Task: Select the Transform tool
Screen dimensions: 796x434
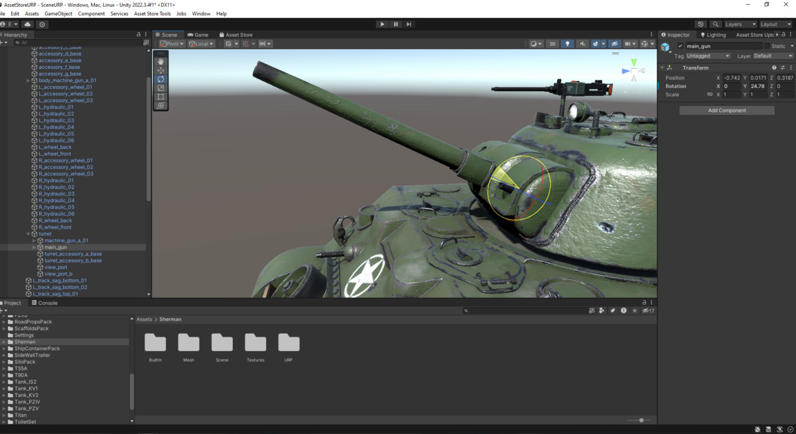Action: pyautogui.click(x=161, y=105)
